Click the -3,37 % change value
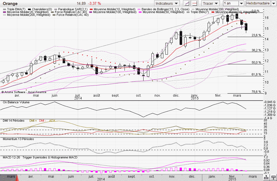Viewport: 277px width, 181px height. [x=95, y=4]
